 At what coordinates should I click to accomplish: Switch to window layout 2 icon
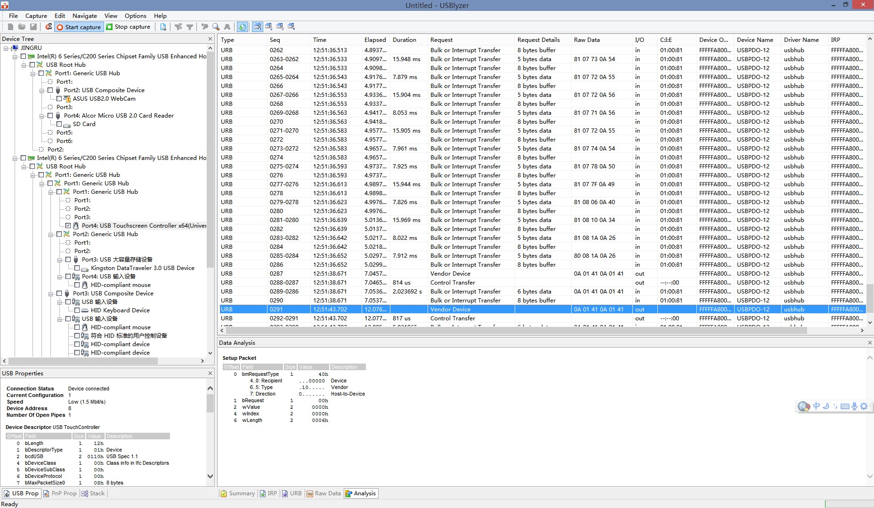pos(269,27)
